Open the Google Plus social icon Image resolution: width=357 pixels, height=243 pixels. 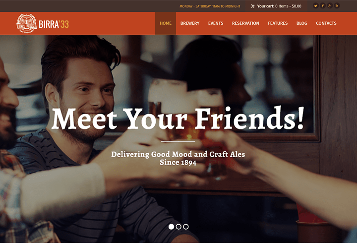click(330, 6)
